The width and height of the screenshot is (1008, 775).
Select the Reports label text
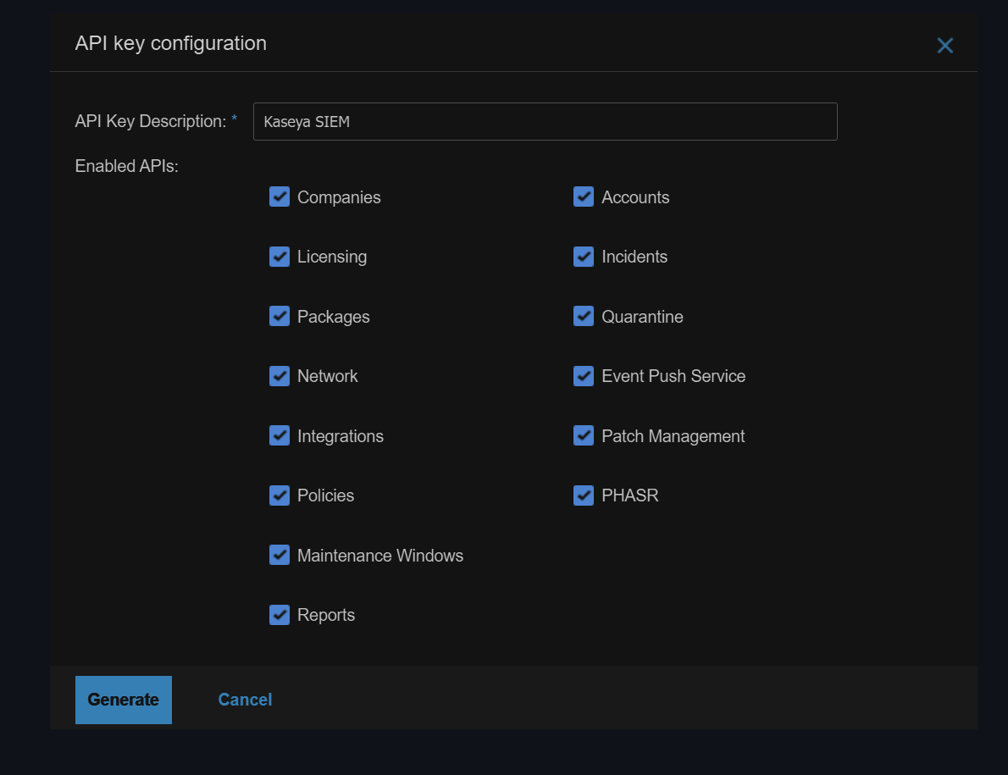[x=326, y=615]
